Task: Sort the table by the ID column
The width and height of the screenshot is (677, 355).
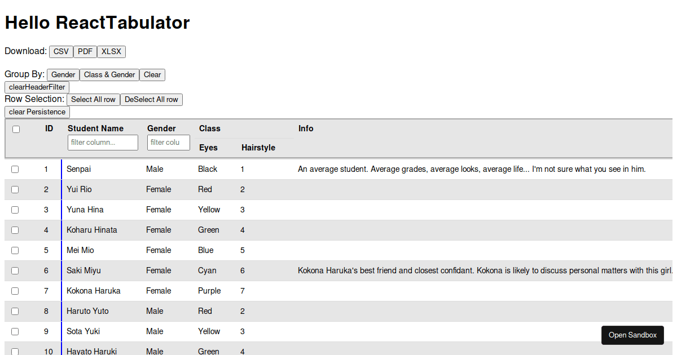Action: (x=49, y=128)
